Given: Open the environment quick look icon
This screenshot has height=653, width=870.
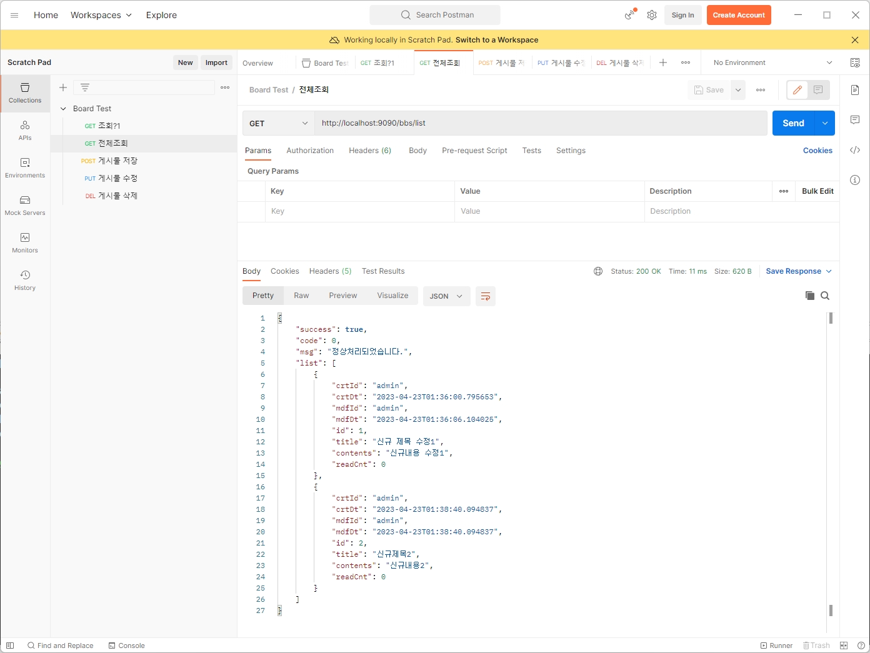Looking at the screenshot, I should pyautogui.click(x=855, y=62).
